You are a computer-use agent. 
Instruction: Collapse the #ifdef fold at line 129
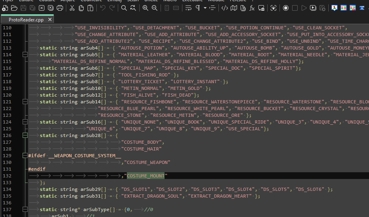(x=25, y=156)
